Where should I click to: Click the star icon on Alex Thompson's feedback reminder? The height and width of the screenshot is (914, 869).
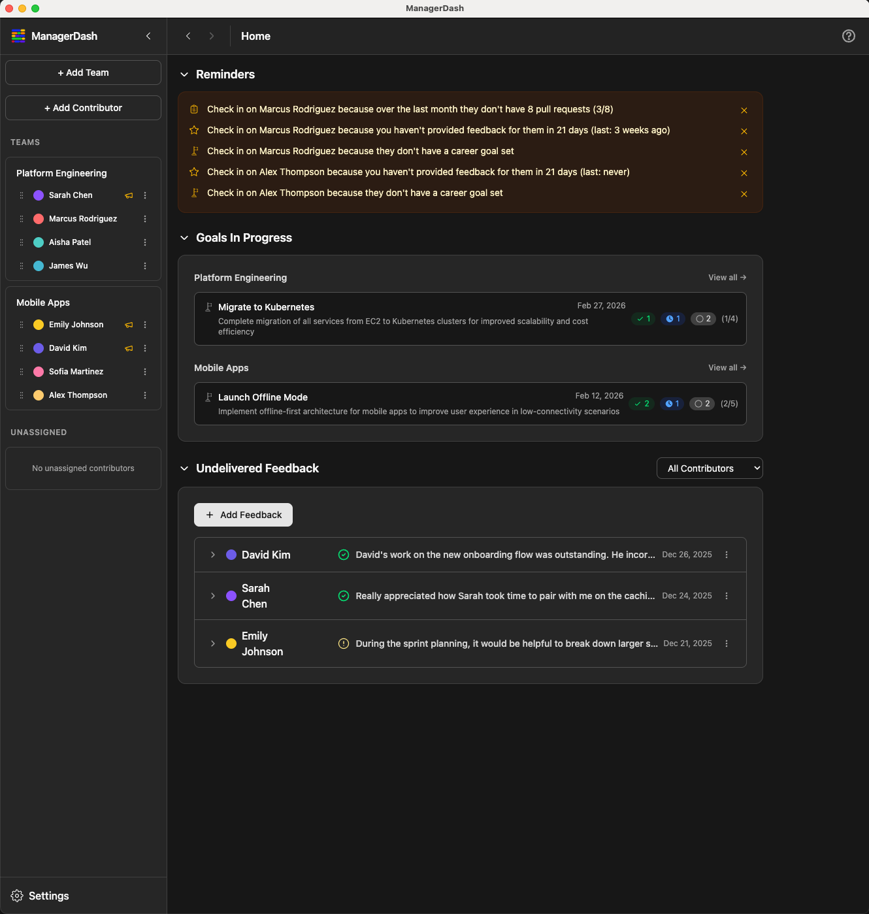click(x=193, y=172)
